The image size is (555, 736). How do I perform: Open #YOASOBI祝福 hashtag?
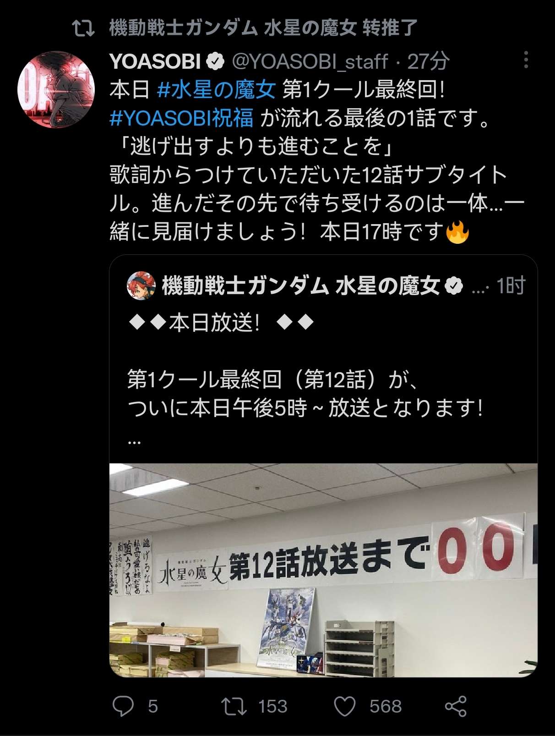(x=181, y=118)
